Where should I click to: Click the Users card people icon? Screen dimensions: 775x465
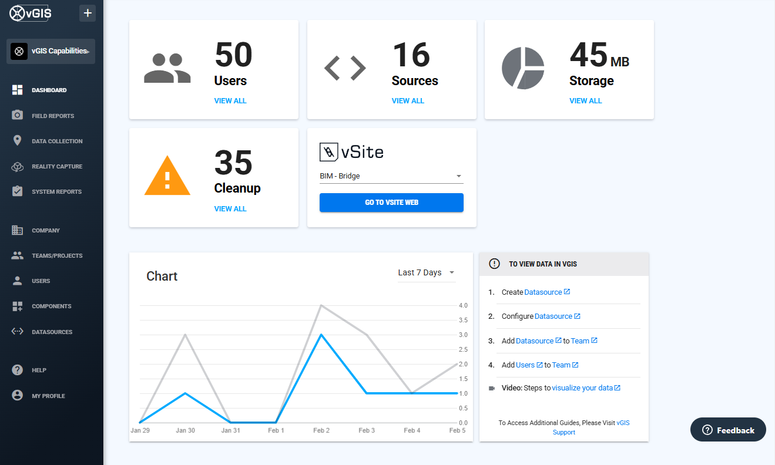[x=167, y=68]
